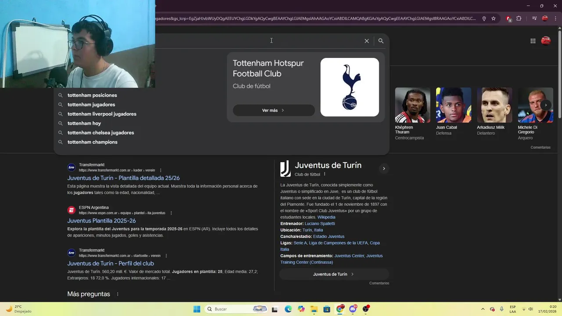This screenshot has height=316, width=562.
Task: Click the location pin in the address bar
Action: coord(484,18)
